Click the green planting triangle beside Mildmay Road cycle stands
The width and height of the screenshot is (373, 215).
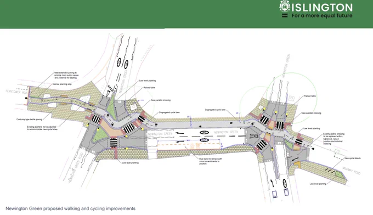[339, 174]
